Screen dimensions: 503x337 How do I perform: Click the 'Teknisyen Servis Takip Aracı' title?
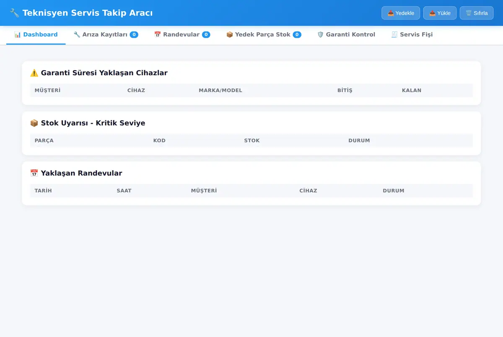point(88,13)
